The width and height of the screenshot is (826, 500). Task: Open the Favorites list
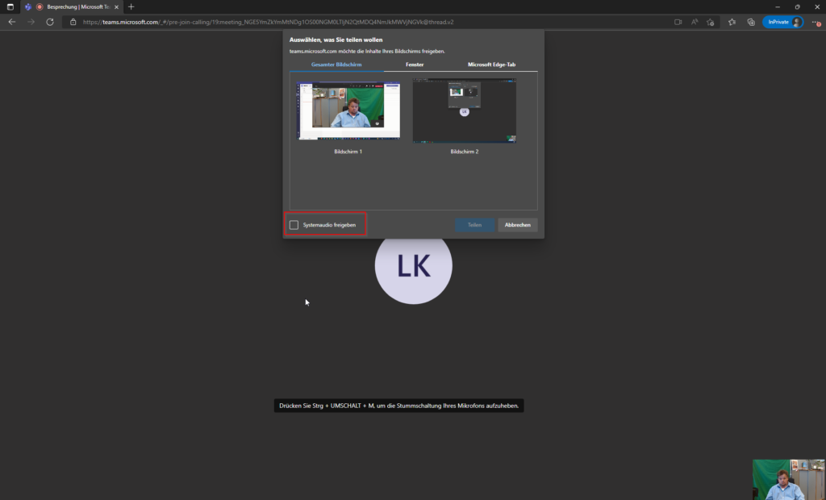point(732,22)
